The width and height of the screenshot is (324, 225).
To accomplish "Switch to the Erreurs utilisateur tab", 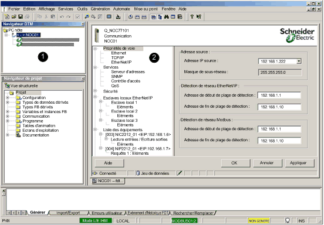I will point(107,213).
